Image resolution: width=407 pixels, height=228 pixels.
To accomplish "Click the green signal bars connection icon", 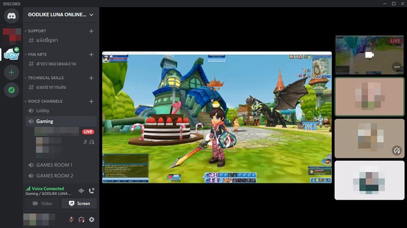I will tap(28, 188).
